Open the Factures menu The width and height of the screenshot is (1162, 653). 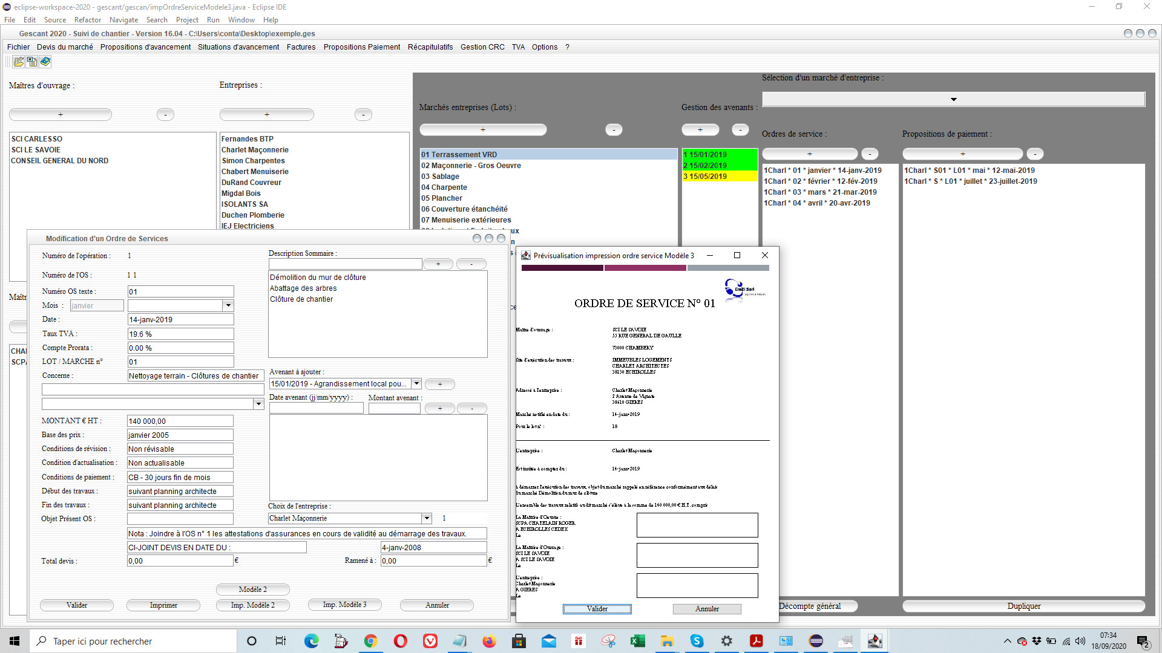coord(301,47)
